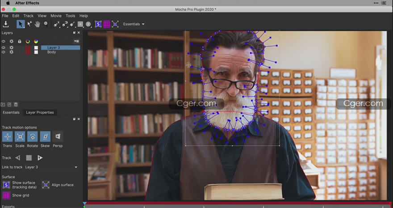Click Body layer's red spline color swatch
Image resolution: width=393 pixels, height=208 pixels.
click(28, 52)
